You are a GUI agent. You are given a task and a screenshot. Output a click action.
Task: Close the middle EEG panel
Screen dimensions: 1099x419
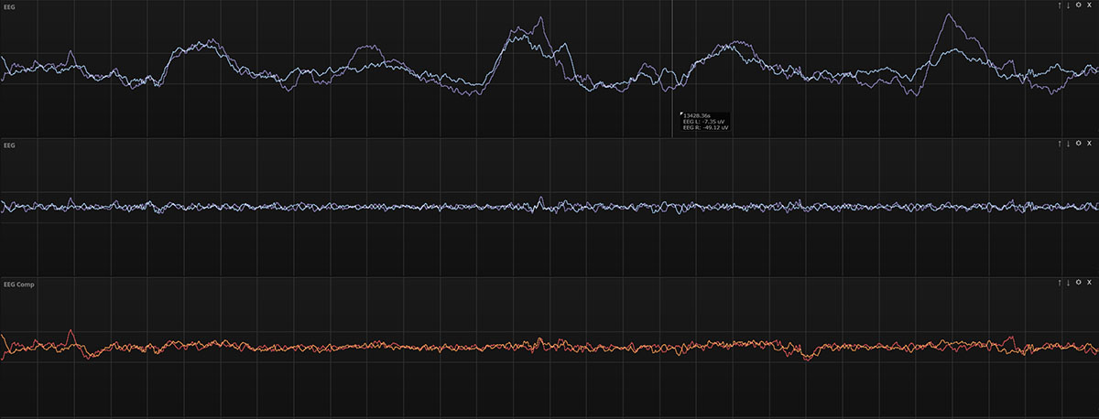coord(1089,145)
